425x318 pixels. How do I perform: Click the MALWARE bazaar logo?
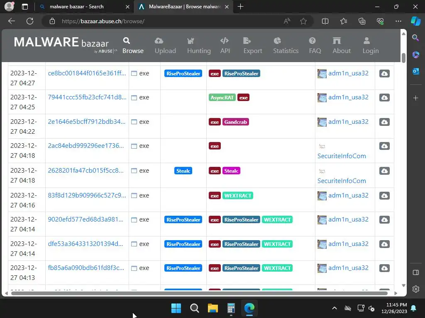pyautogui.click(x=65, y=45)
